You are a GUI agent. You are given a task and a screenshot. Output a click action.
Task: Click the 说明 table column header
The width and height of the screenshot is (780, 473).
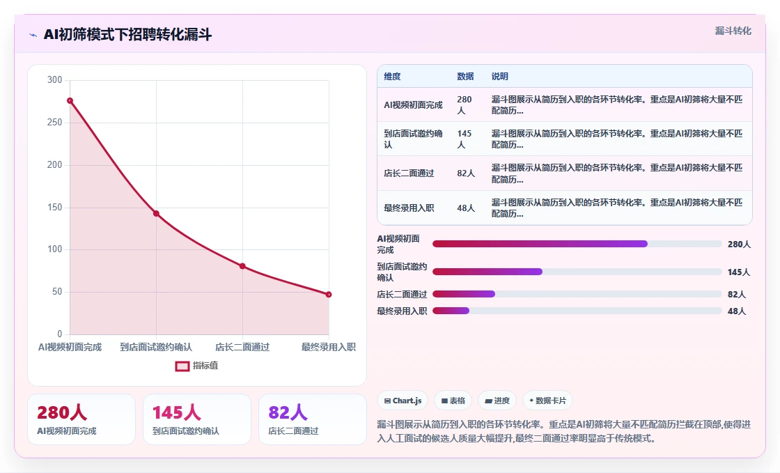click(500, 77)
